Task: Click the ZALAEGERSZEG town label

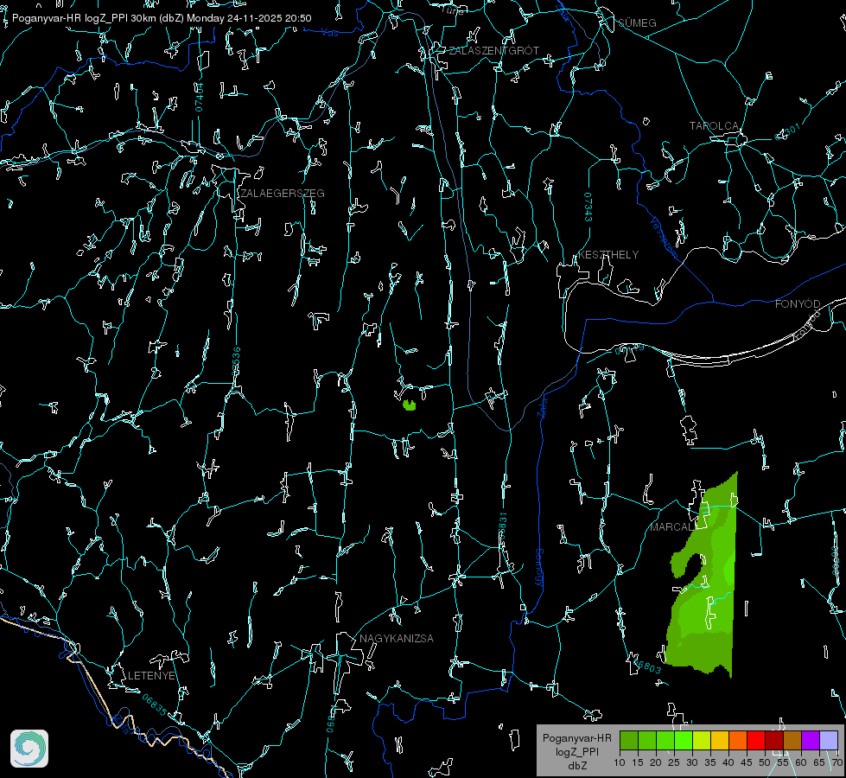Action: pos(283,194)
